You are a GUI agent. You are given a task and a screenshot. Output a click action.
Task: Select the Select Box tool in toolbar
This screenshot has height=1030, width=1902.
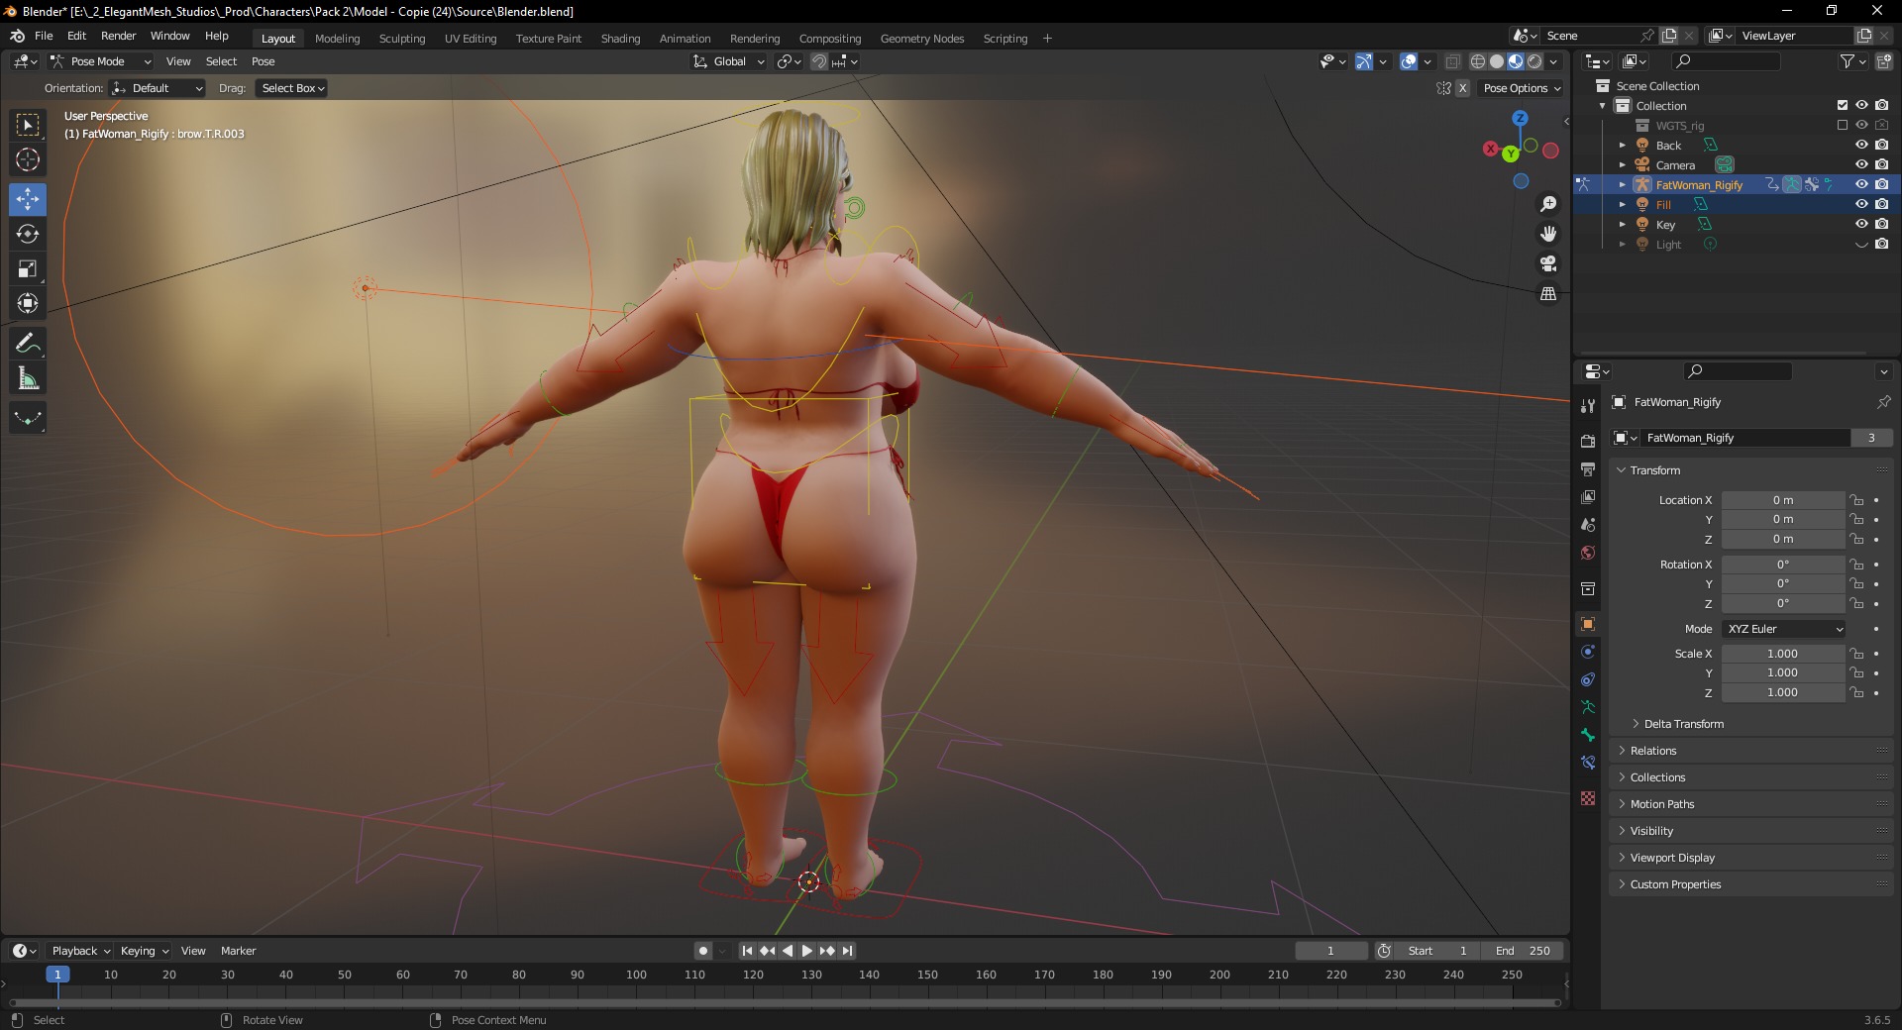point(28,125)
